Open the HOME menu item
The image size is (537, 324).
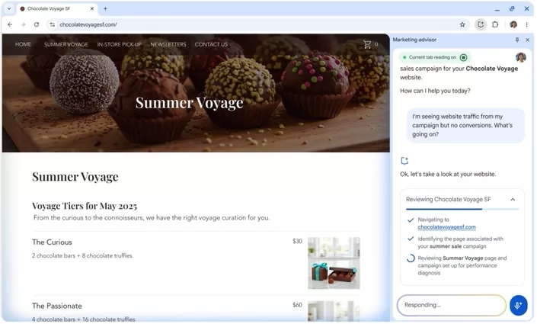click(23, 44)
